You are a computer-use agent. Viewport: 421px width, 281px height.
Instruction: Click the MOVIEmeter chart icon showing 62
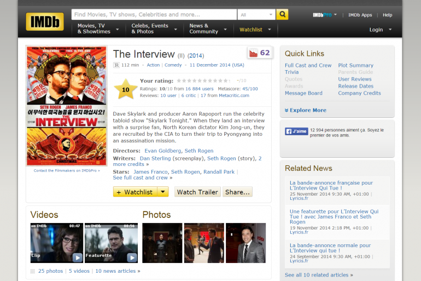pyautogui.click(x=259, y=53)
